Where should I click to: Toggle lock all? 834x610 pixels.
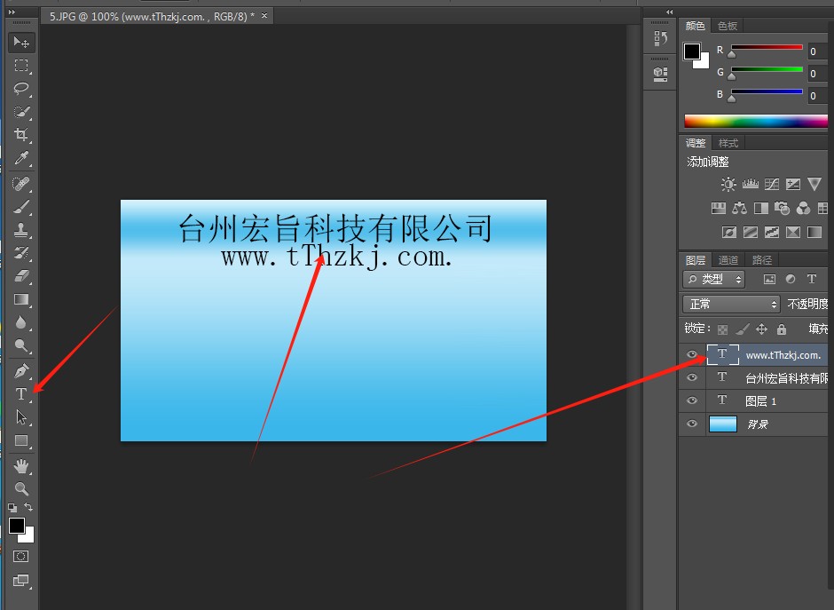[x=782, y=329]
